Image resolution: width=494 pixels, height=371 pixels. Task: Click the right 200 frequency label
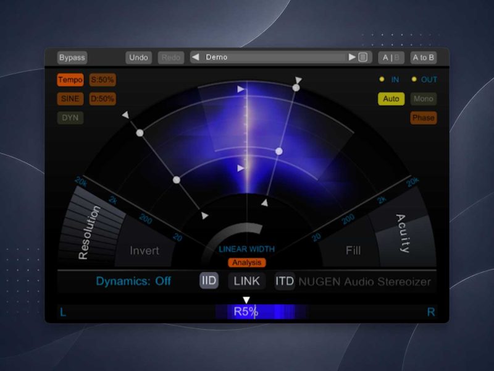coord(348,219)
